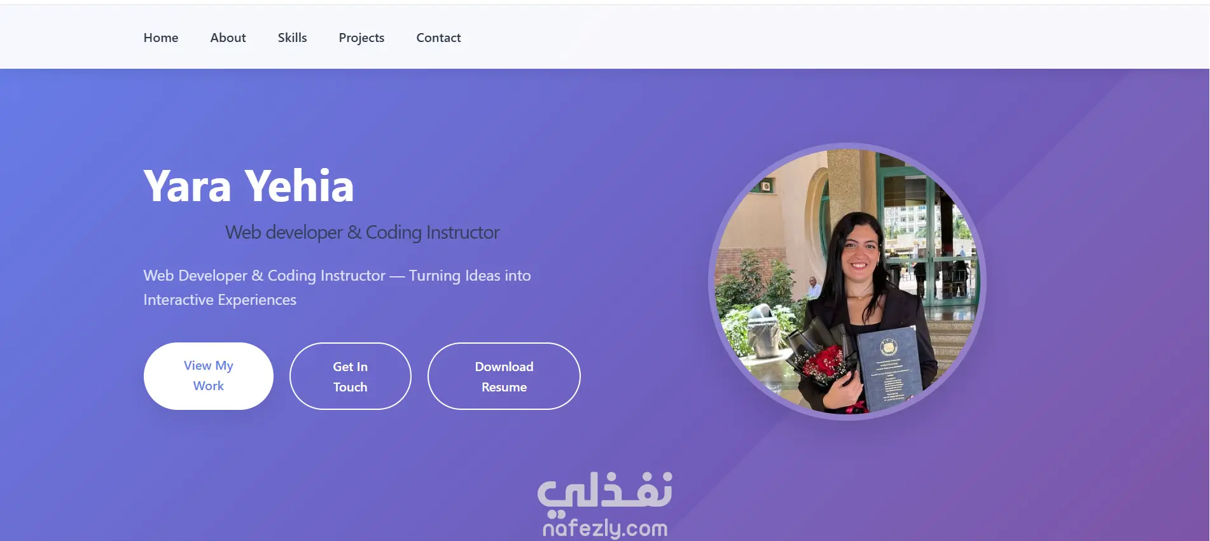This screenshot has height=541, width=1210.
Task: Open the Home navigation link
Action: 161,38
